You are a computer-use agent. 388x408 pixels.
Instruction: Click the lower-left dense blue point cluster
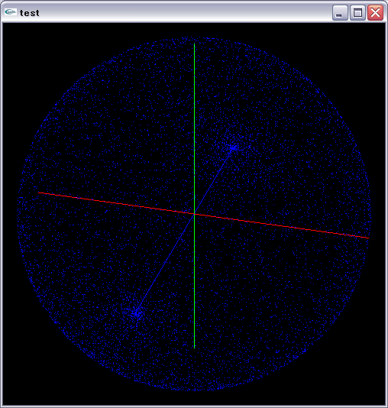tap(137, 313)
